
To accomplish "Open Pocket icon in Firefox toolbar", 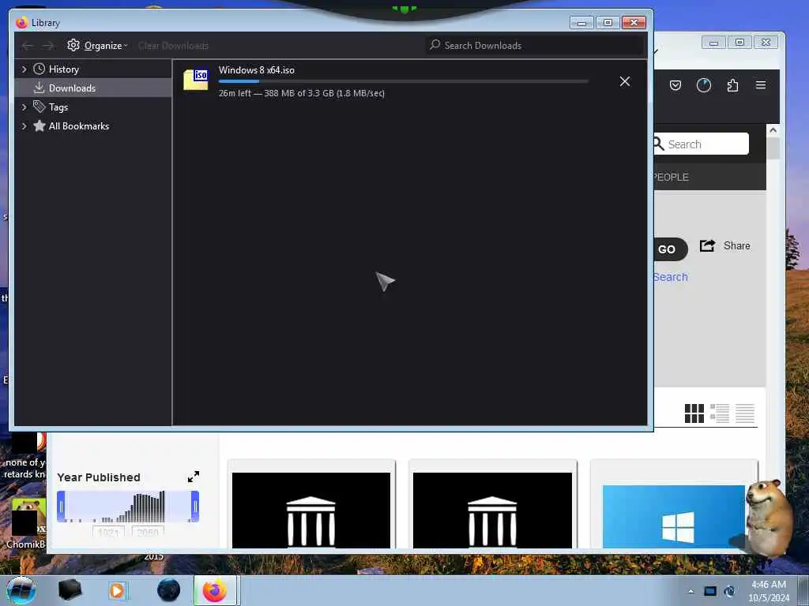I will coord(675,85).
